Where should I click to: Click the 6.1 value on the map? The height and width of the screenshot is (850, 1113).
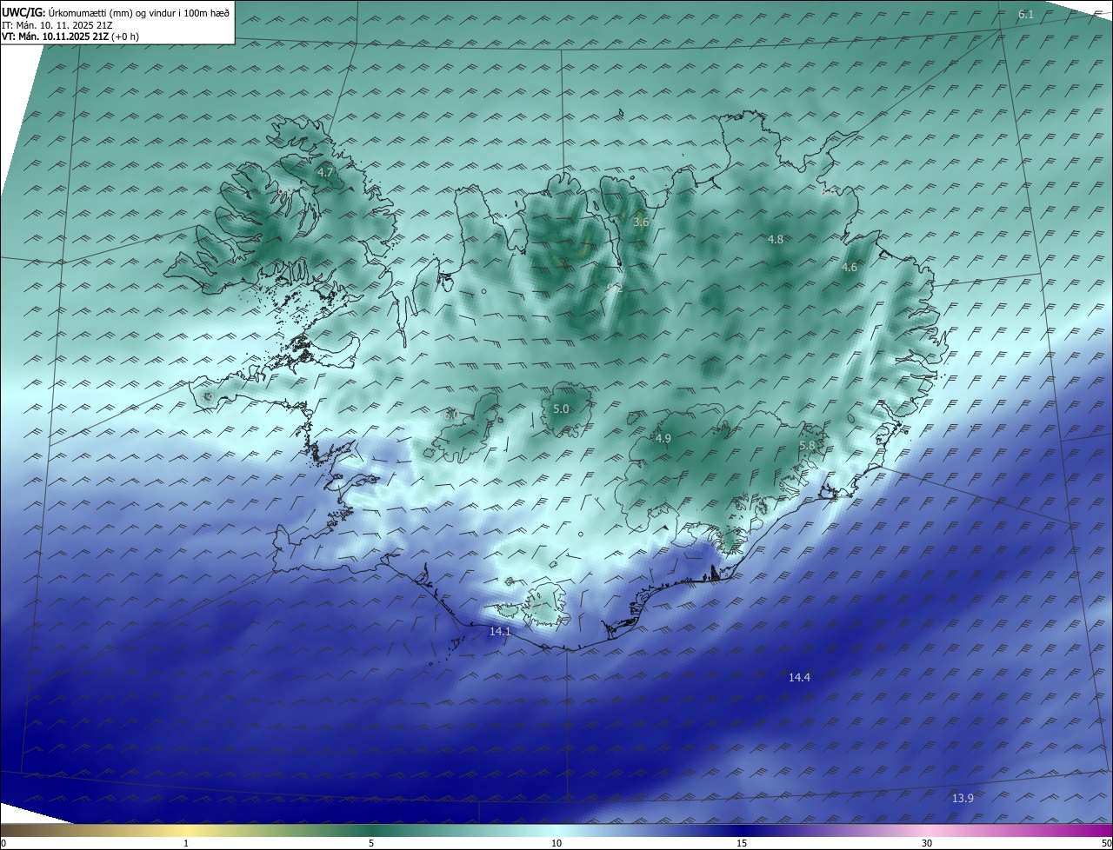tap(1026, 15)
